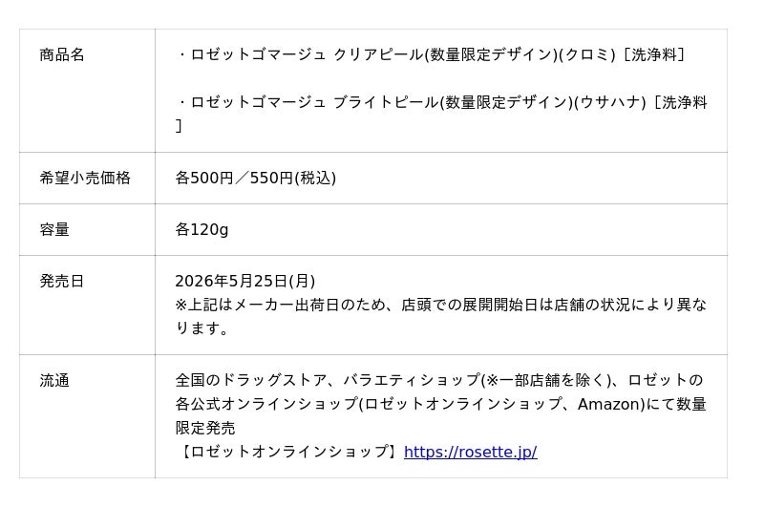
Task: Open the https://rosette.jp/ link
Action: [x=470, y=452]
